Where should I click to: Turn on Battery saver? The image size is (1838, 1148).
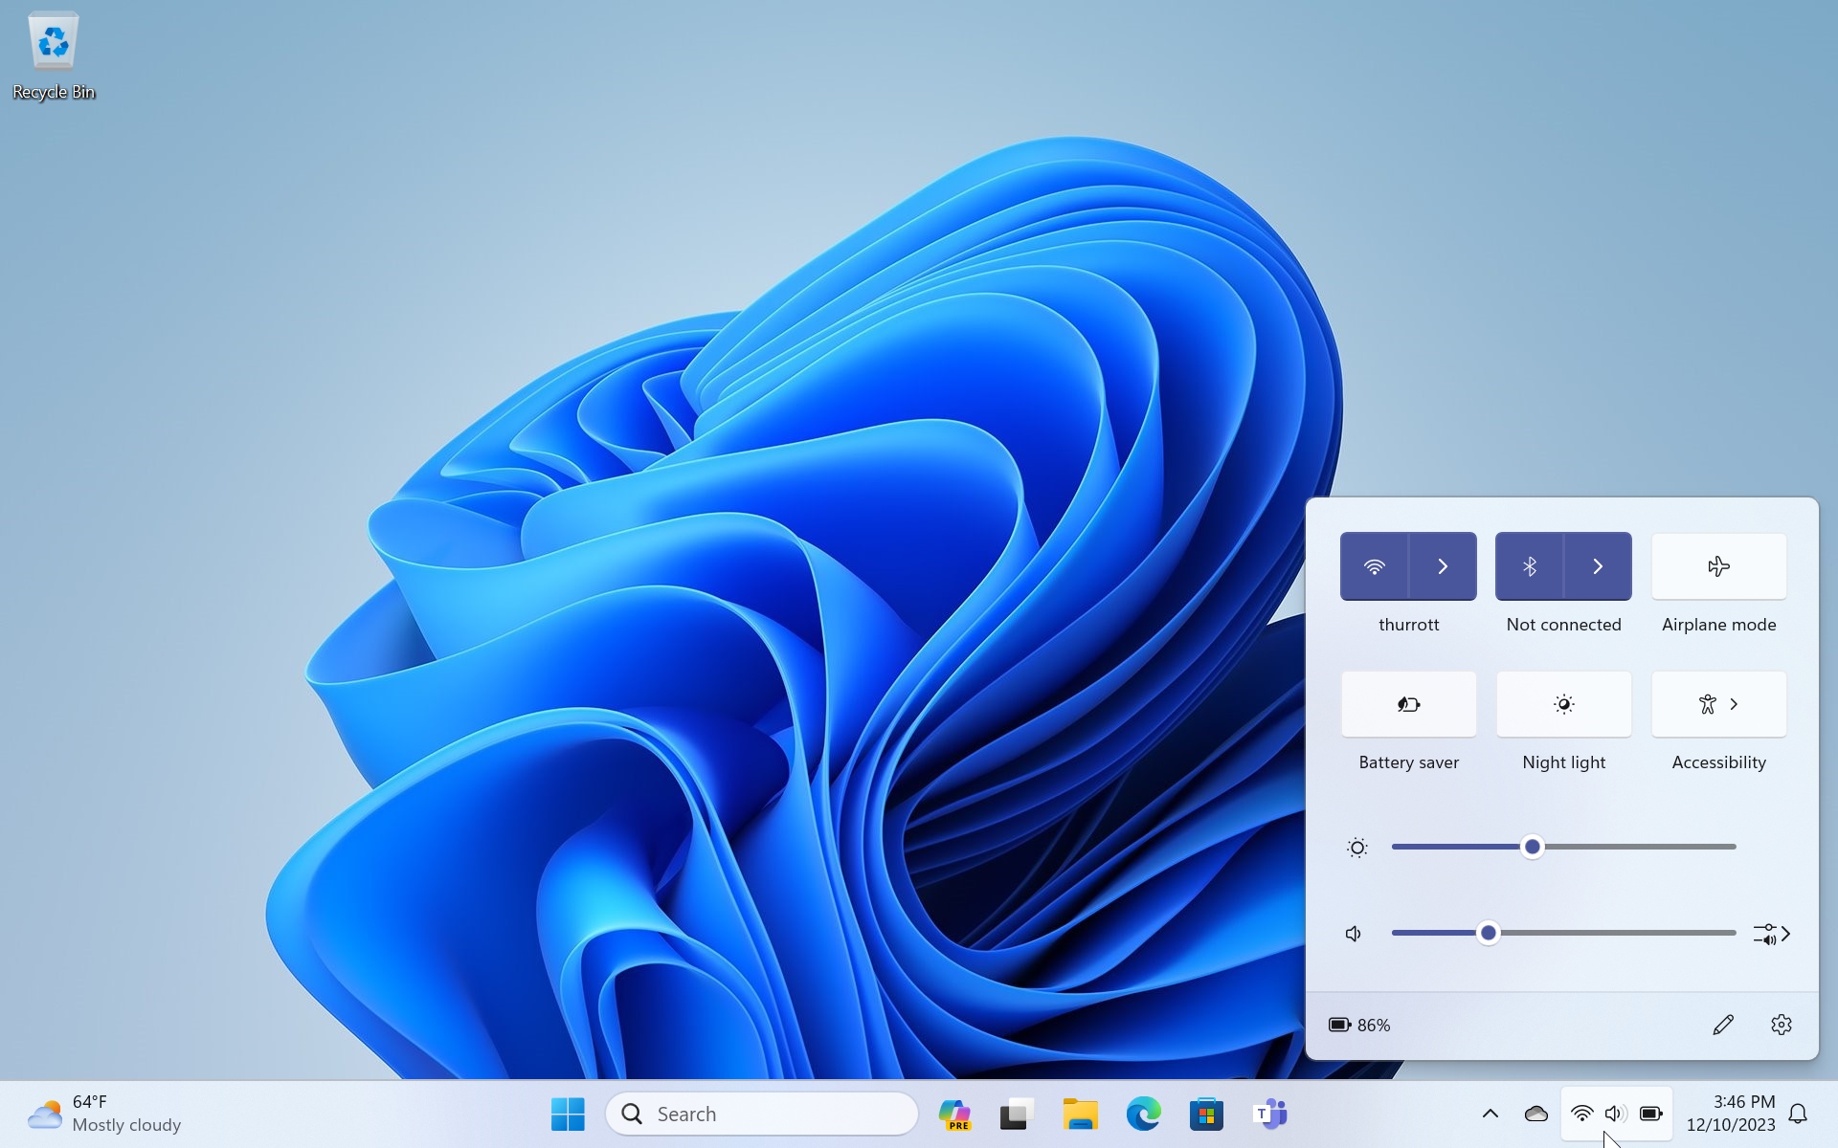tap(1408, 704)
